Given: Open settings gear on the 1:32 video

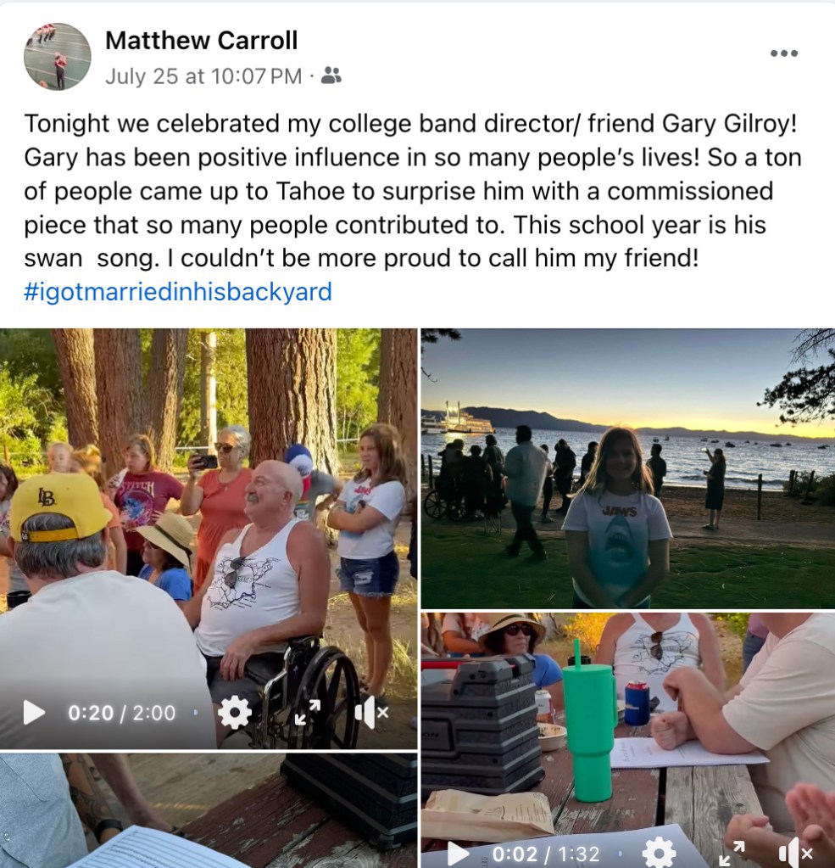Looking at the screenshot, I should [x=659, y=853].
